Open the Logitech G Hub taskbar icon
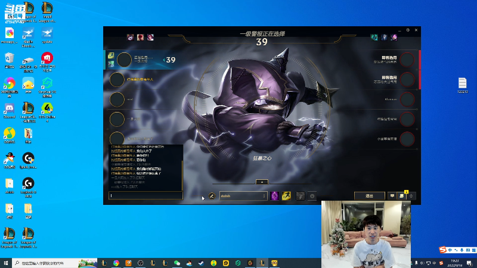Image resolution: width=477 pixels, height=268 pixels. pyautogui.click(x=250, y=263)
